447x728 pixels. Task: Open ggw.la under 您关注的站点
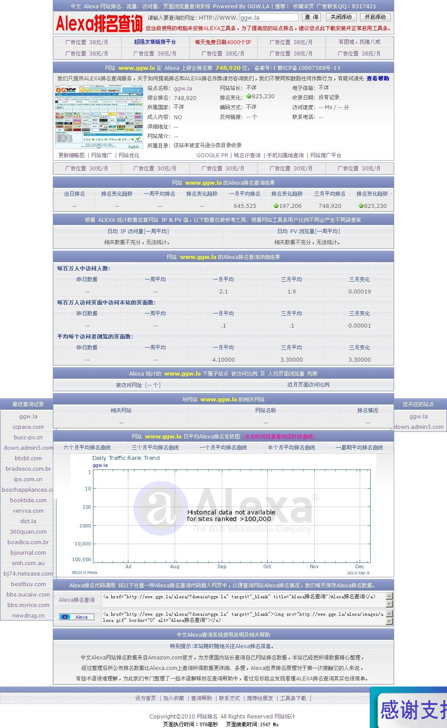(x=419, y=417)
